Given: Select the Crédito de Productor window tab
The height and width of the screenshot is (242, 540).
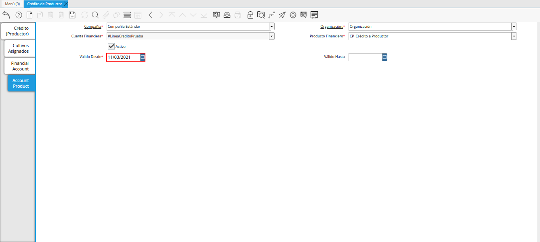Looking at the screenshot, I should point(44,4).
